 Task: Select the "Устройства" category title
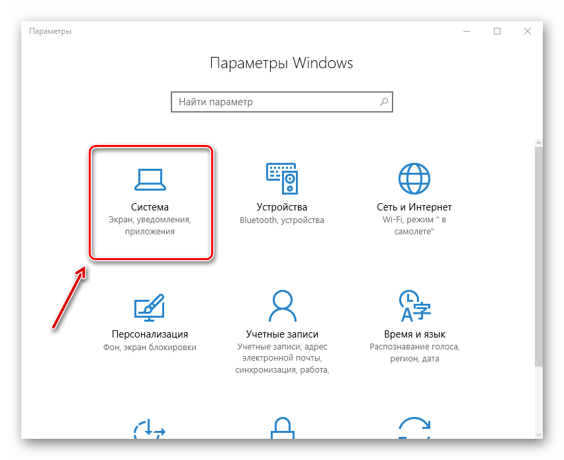coord(281,207)
